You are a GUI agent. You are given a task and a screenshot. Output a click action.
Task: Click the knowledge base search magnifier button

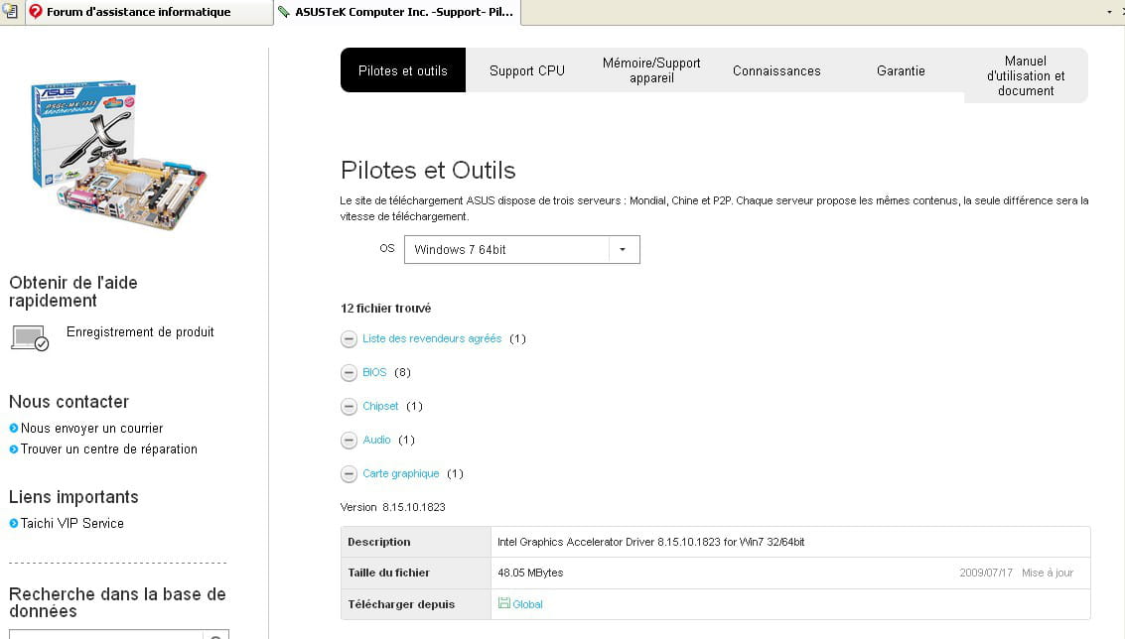pos(215,635)
